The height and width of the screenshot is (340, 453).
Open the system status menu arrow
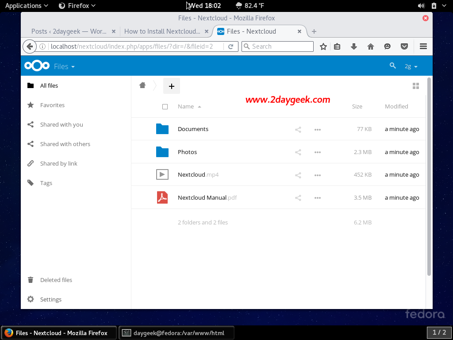tap(444, 5)
